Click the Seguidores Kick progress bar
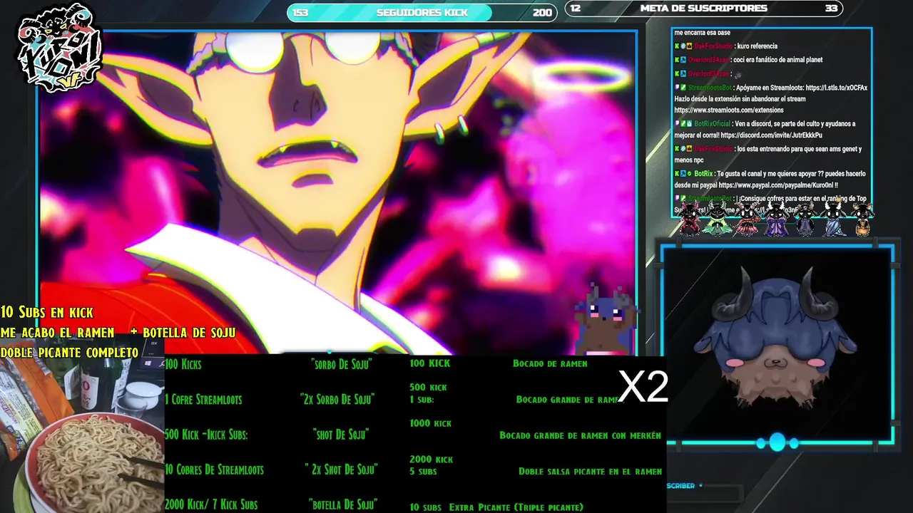Screen dimensions: 913x513 click(422, 11)
